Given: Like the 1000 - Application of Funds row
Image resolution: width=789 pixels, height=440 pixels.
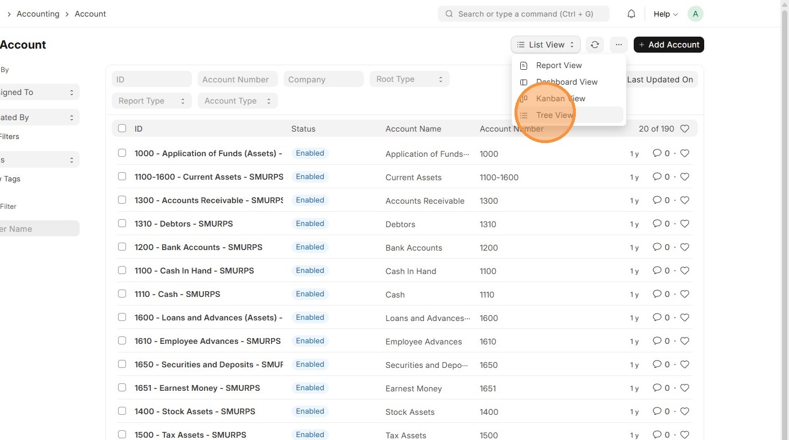Looking at the screenshot, I should (685, 153).
